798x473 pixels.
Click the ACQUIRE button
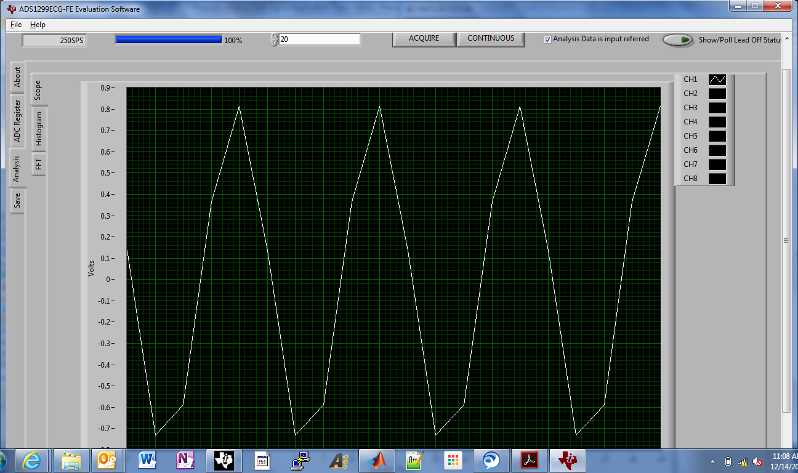pos(424,38)
